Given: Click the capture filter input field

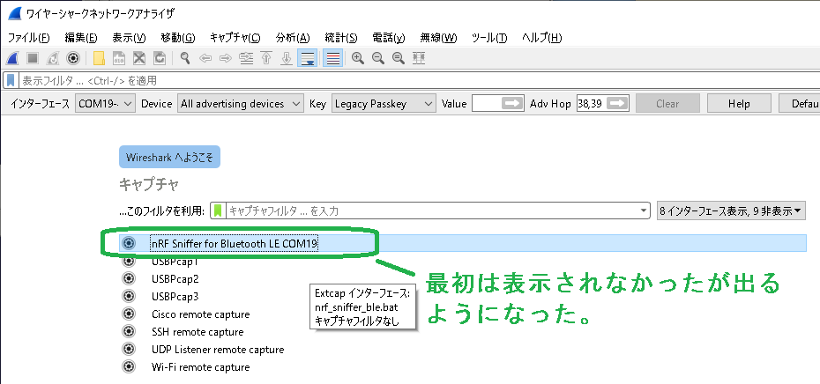Looking at the screenshot, I should click(432, 210).
